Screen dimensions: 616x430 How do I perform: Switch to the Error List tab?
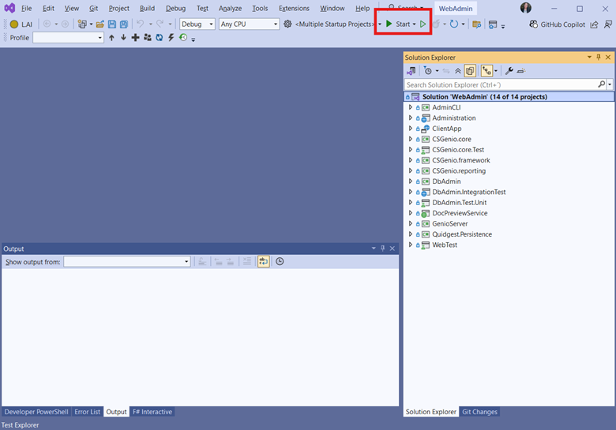coord(87,412)
